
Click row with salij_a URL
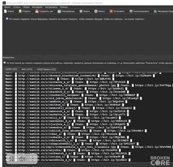[x=63, y=118]
